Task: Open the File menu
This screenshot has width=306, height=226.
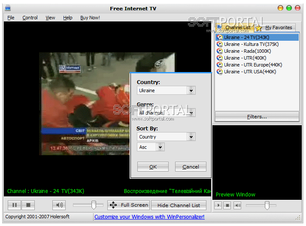Action: (x=11, y=18)
